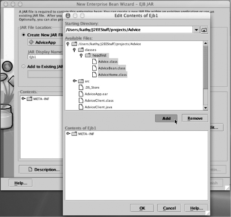Expand the src folder in Available Files

(75, 81)
